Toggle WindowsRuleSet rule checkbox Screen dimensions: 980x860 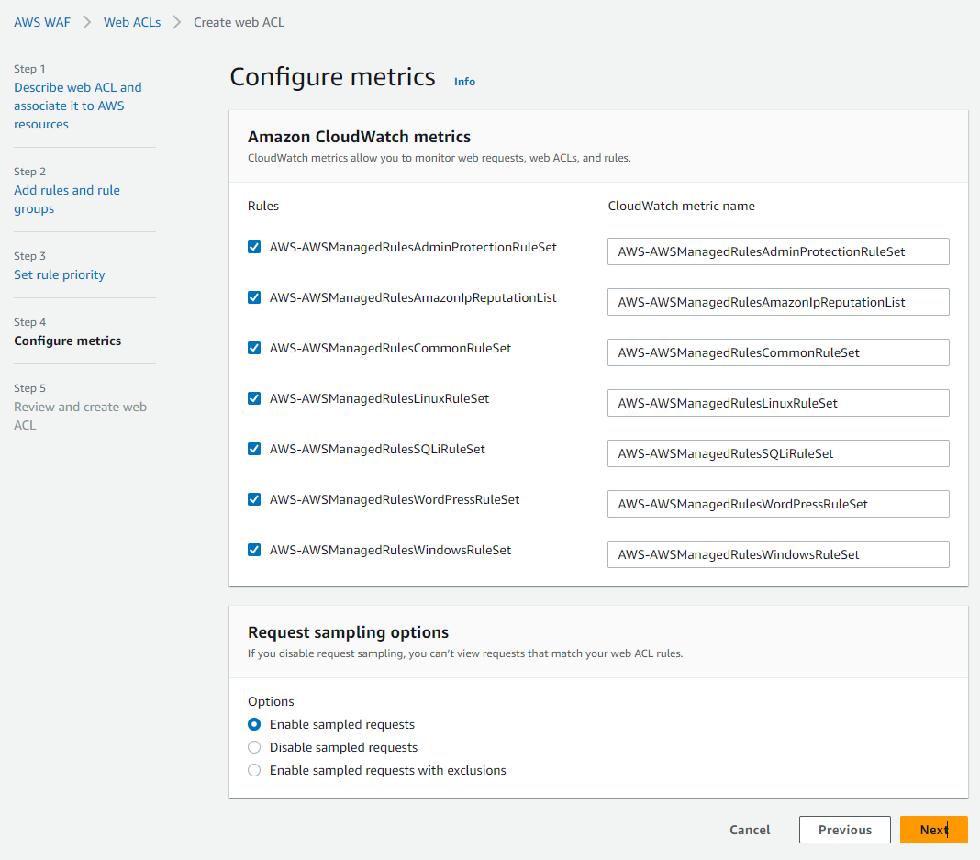coord(254,550)
